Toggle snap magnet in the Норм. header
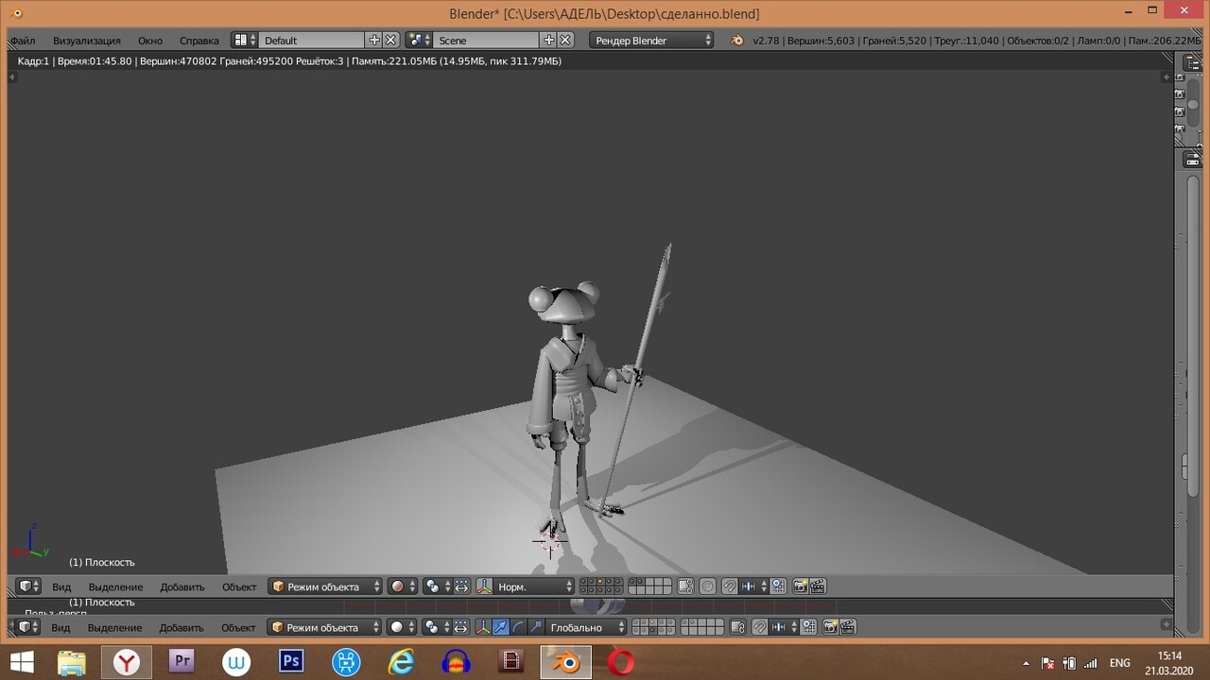 click(x=730, y=586)
